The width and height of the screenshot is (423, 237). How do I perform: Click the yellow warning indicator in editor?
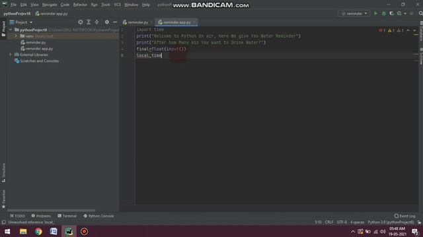coord(391,30)
